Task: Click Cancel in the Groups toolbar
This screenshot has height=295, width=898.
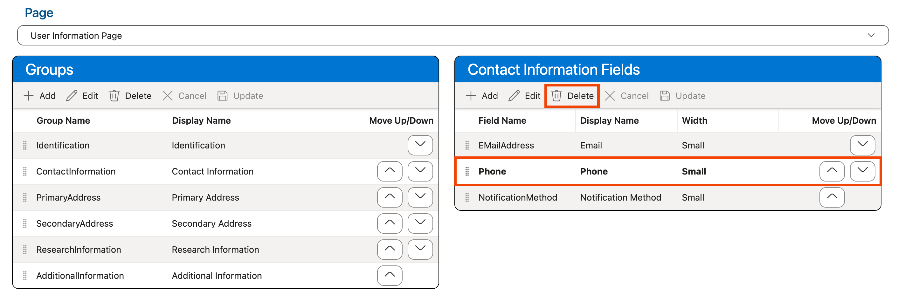Action: pos(184,96)
